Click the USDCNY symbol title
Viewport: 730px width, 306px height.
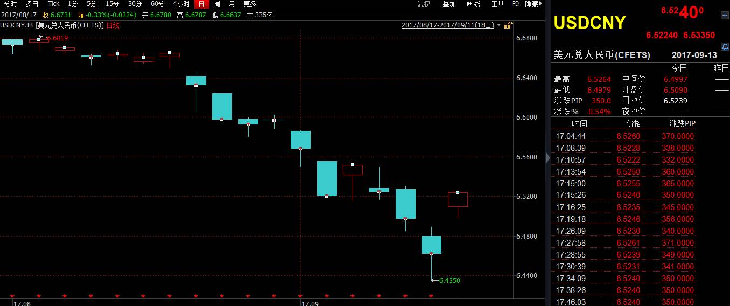pyautogui.click(x=590, y=23)
